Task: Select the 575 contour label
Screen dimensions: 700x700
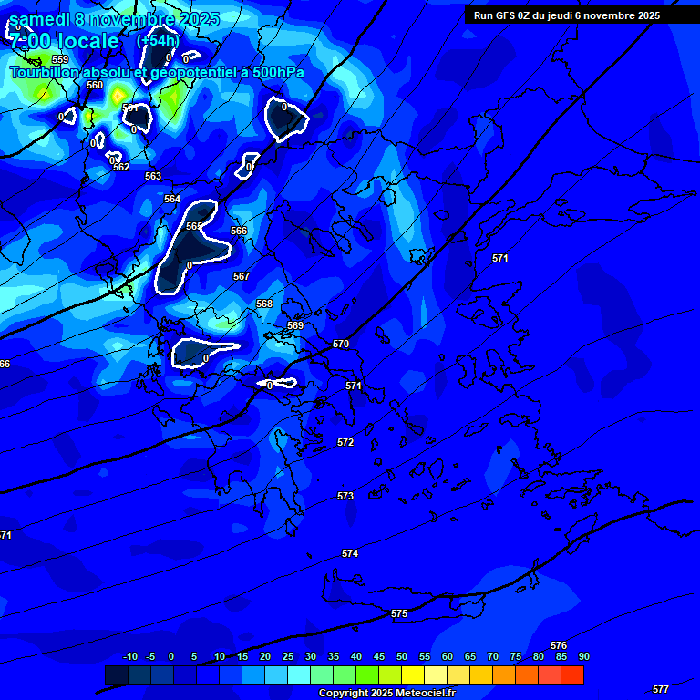Action: (399, 614)
